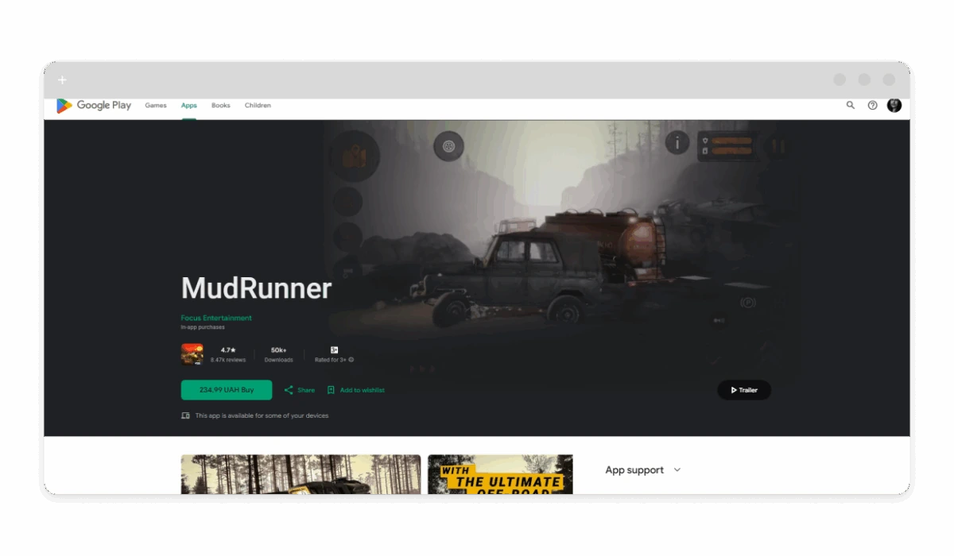Click the Share icon
Viewport: 954px width, 556px height.
pos(289,390)
